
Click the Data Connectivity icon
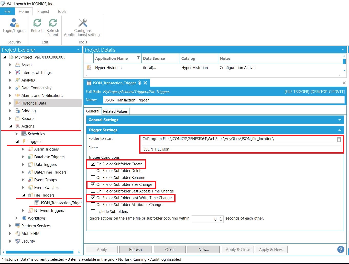coord(17,88)
